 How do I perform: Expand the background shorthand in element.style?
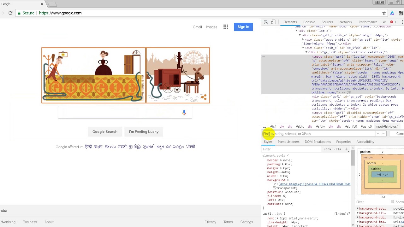tap(288, 180)
